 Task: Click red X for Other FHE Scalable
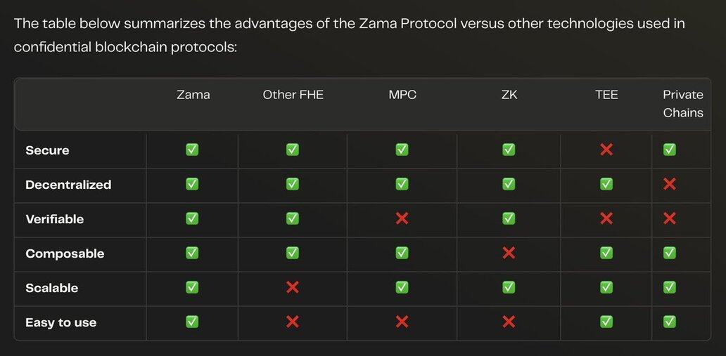pos(293,287)
